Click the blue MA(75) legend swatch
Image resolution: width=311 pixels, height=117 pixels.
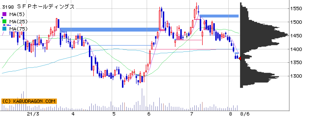pos(4,29)
